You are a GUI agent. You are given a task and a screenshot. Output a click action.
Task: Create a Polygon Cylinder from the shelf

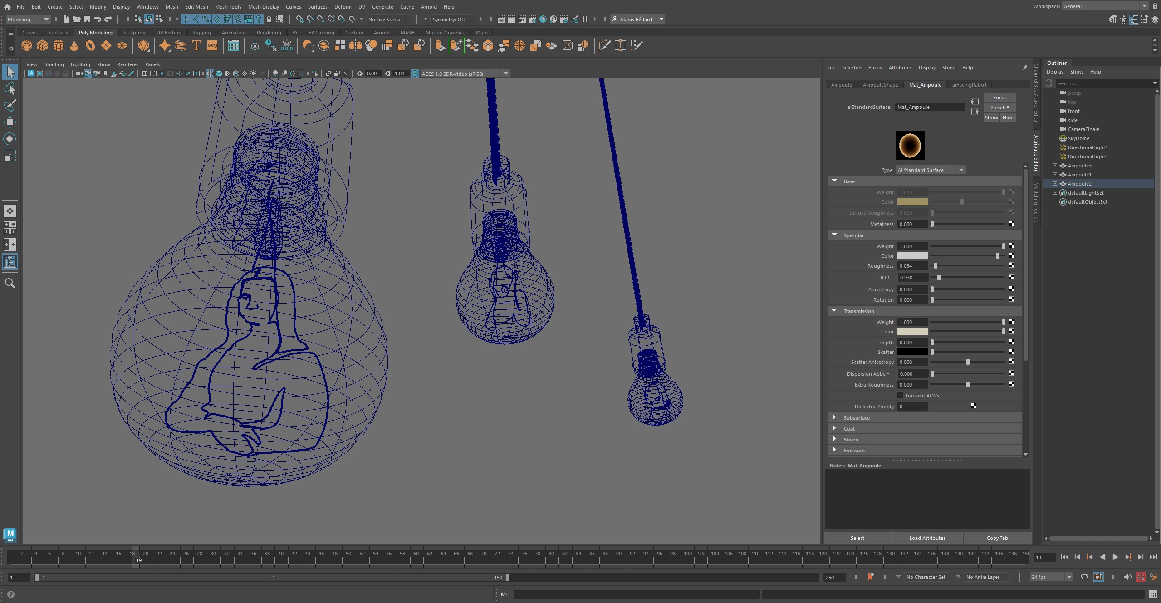(x=59, y=45)
